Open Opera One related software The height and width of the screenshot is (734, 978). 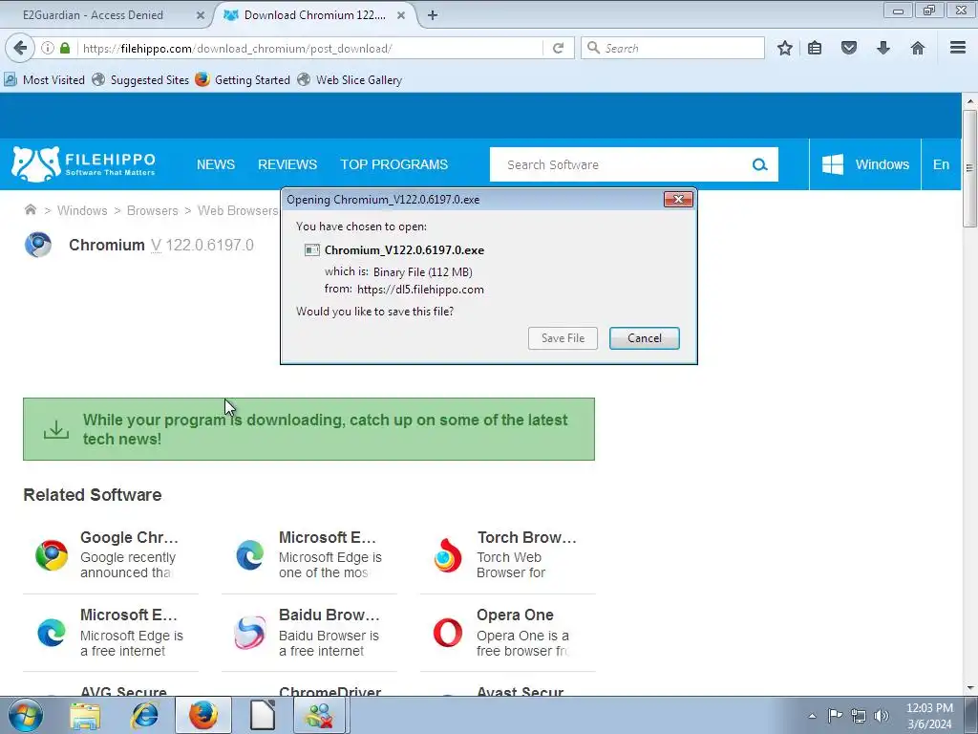click(508, 633)
